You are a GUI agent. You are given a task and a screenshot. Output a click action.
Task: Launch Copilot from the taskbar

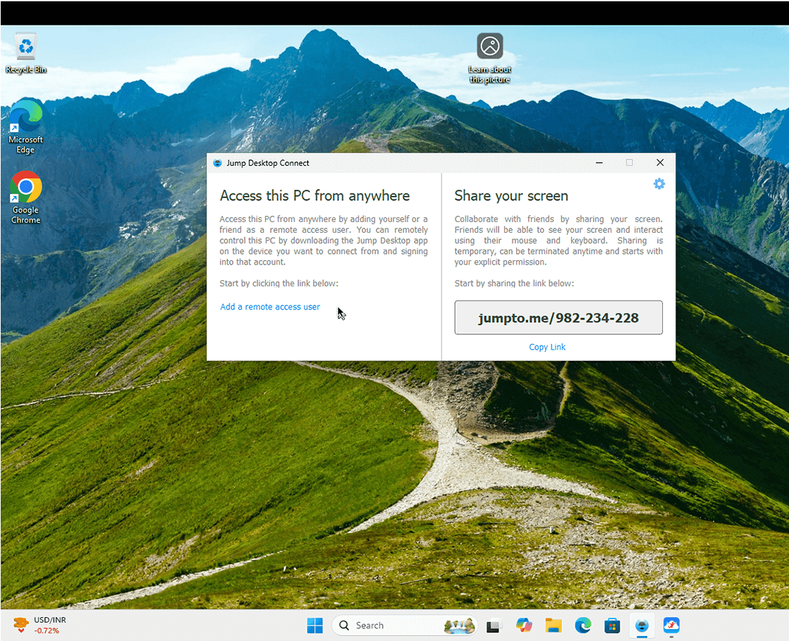coord(523,625)
